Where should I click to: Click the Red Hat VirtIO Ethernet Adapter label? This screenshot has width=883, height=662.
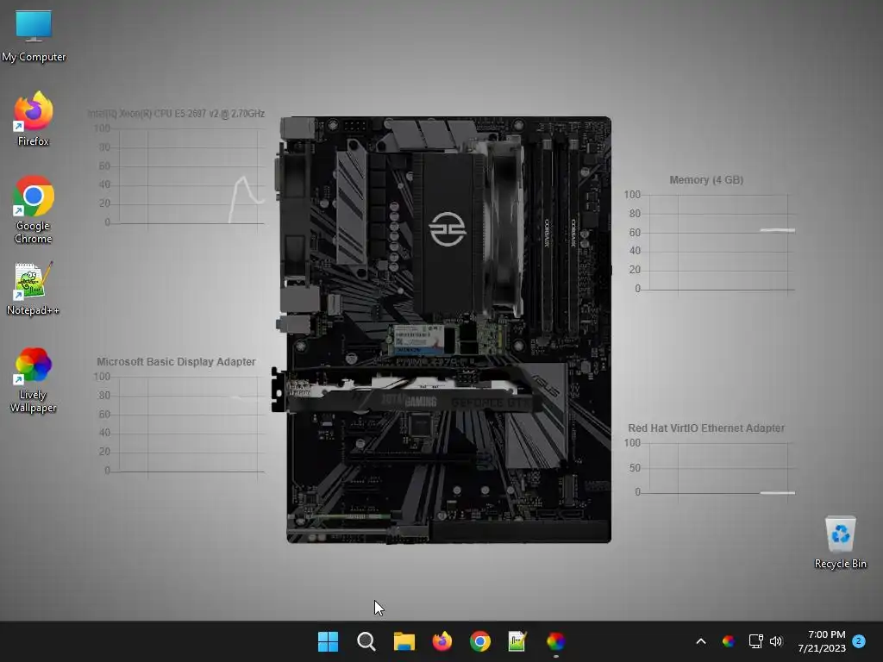[706, 428]
